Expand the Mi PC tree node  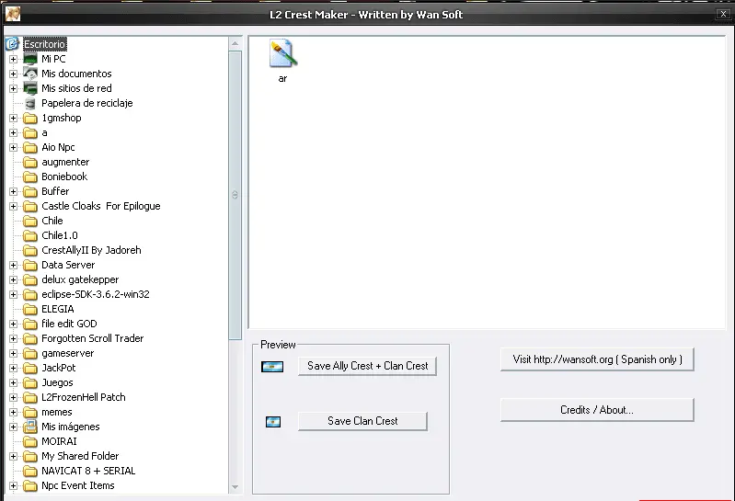click(x=13, y=59)
